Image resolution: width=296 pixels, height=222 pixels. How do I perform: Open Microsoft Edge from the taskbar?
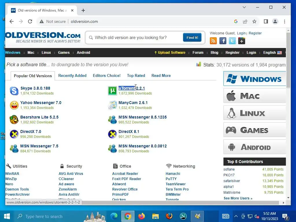(114, 216)
